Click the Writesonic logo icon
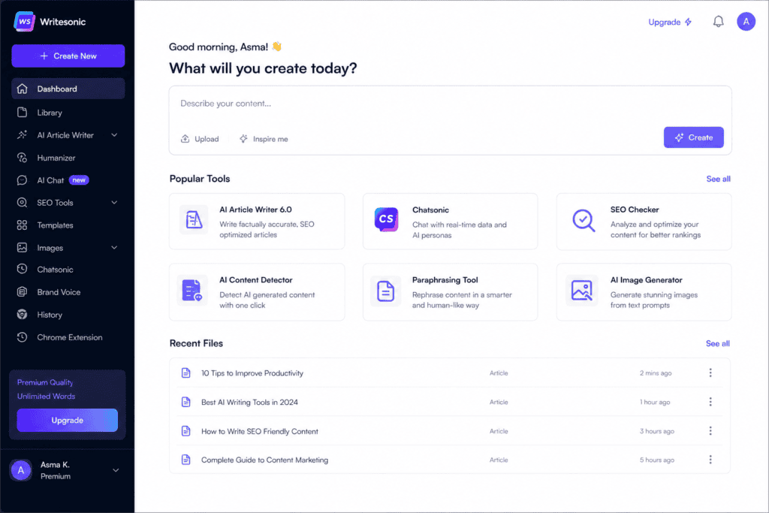 tap(25, 22)
